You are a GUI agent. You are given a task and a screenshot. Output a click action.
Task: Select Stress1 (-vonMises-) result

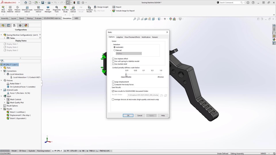coord(18,112)
